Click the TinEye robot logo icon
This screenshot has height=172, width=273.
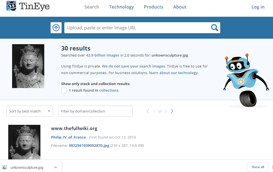click(x=11, y=6)
